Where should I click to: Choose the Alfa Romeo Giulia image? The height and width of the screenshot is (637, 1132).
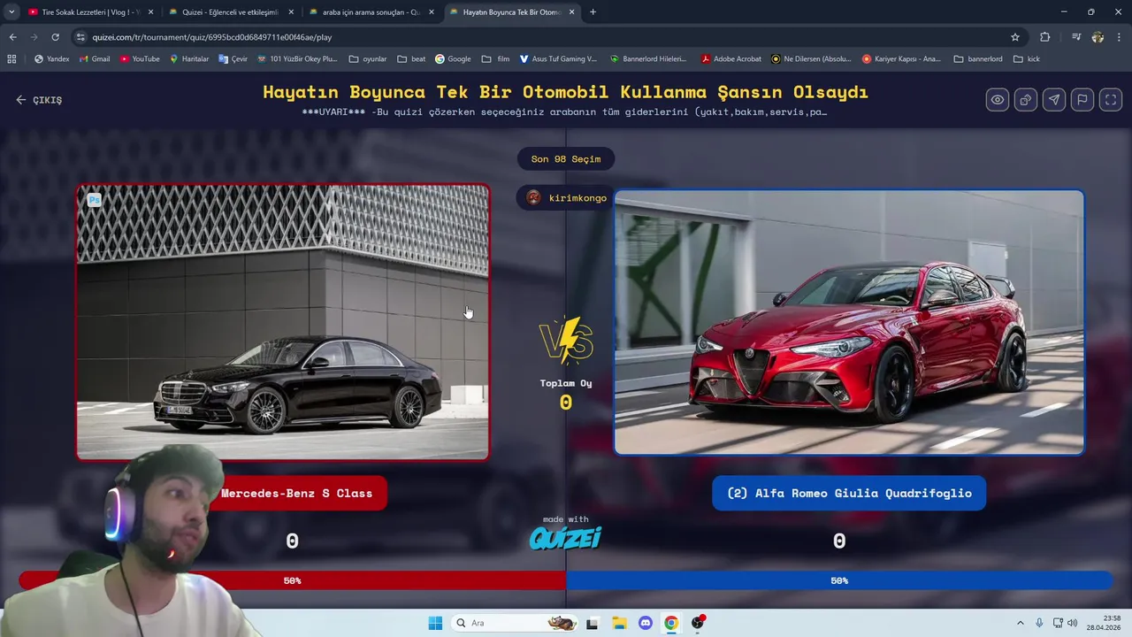pyautogui.click(x=849, y=322)
